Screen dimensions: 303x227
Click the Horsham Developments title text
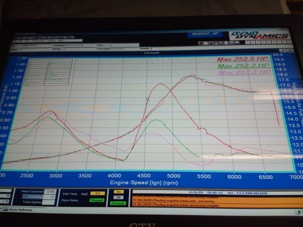pyautogui.click(x=44, y=37)
